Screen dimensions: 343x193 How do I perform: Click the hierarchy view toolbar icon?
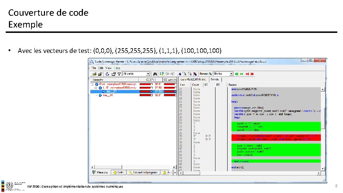point(162,74)
